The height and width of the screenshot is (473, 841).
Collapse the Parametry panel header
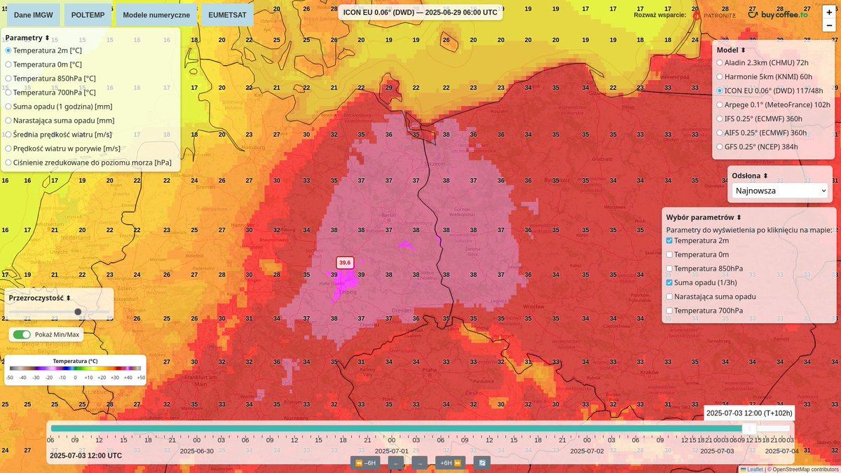(x=27, y=38)
